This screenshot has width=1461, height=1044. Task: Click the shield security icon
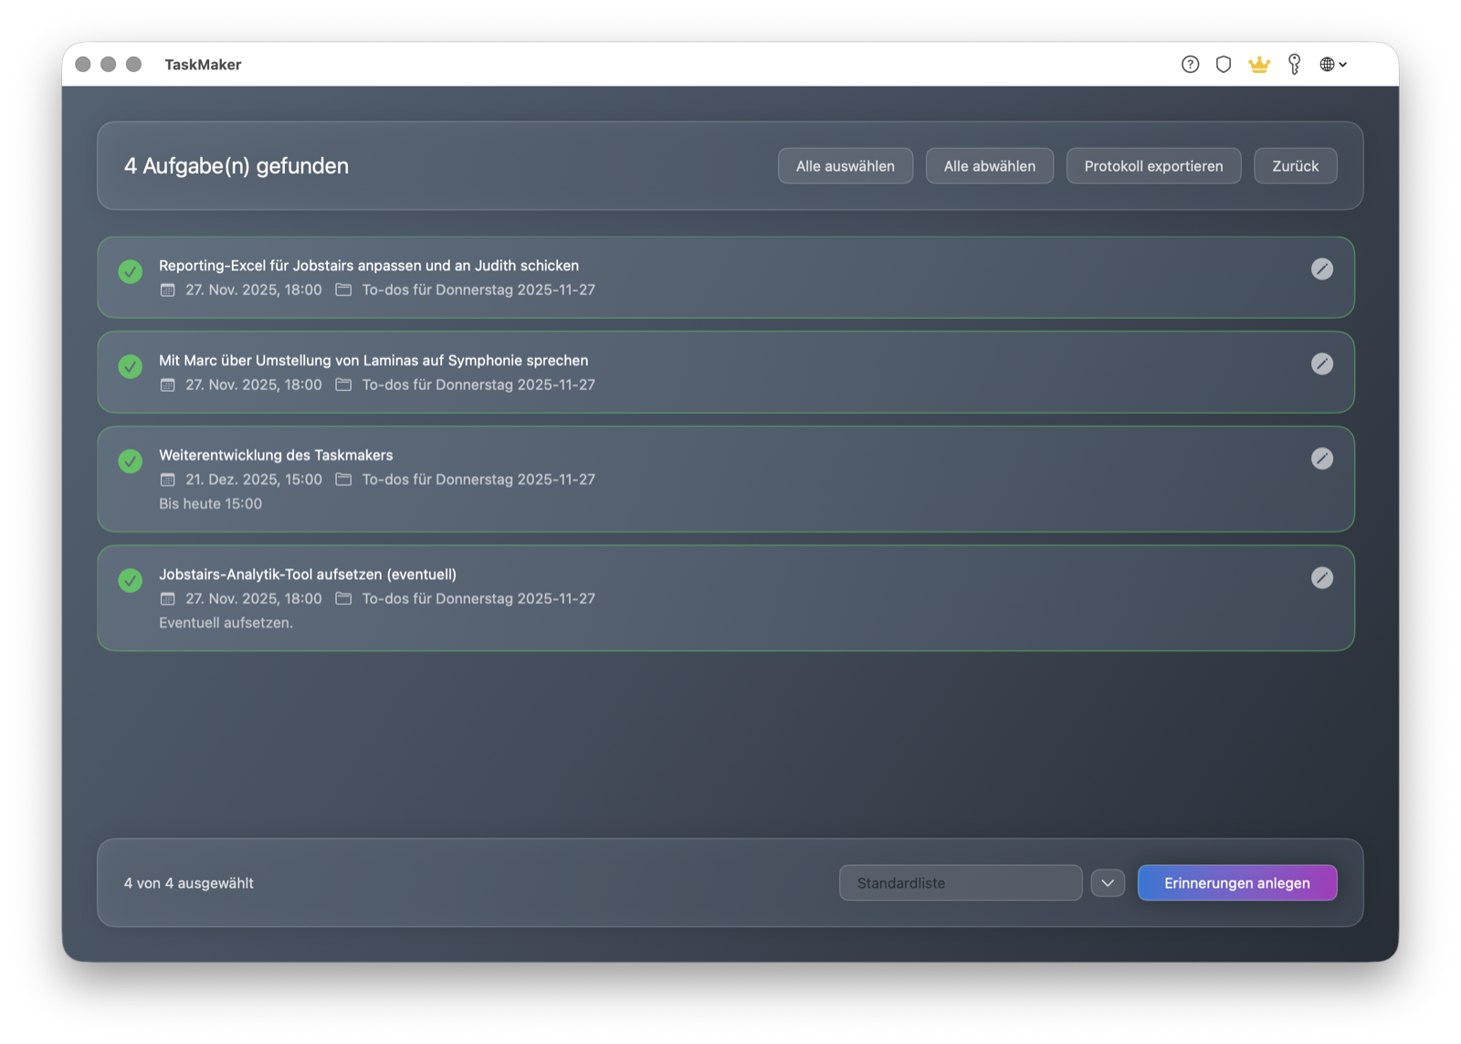coord(1224,64)
